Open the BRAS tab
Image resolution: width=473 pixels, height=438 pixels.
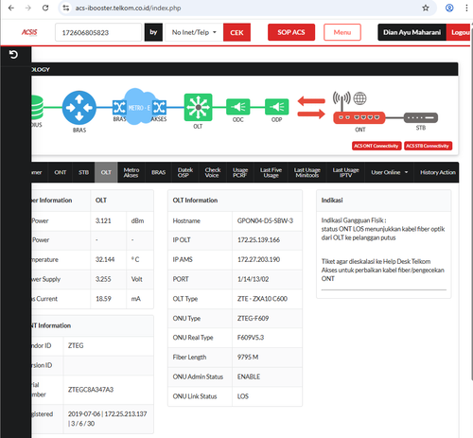(x=158, y=172)
